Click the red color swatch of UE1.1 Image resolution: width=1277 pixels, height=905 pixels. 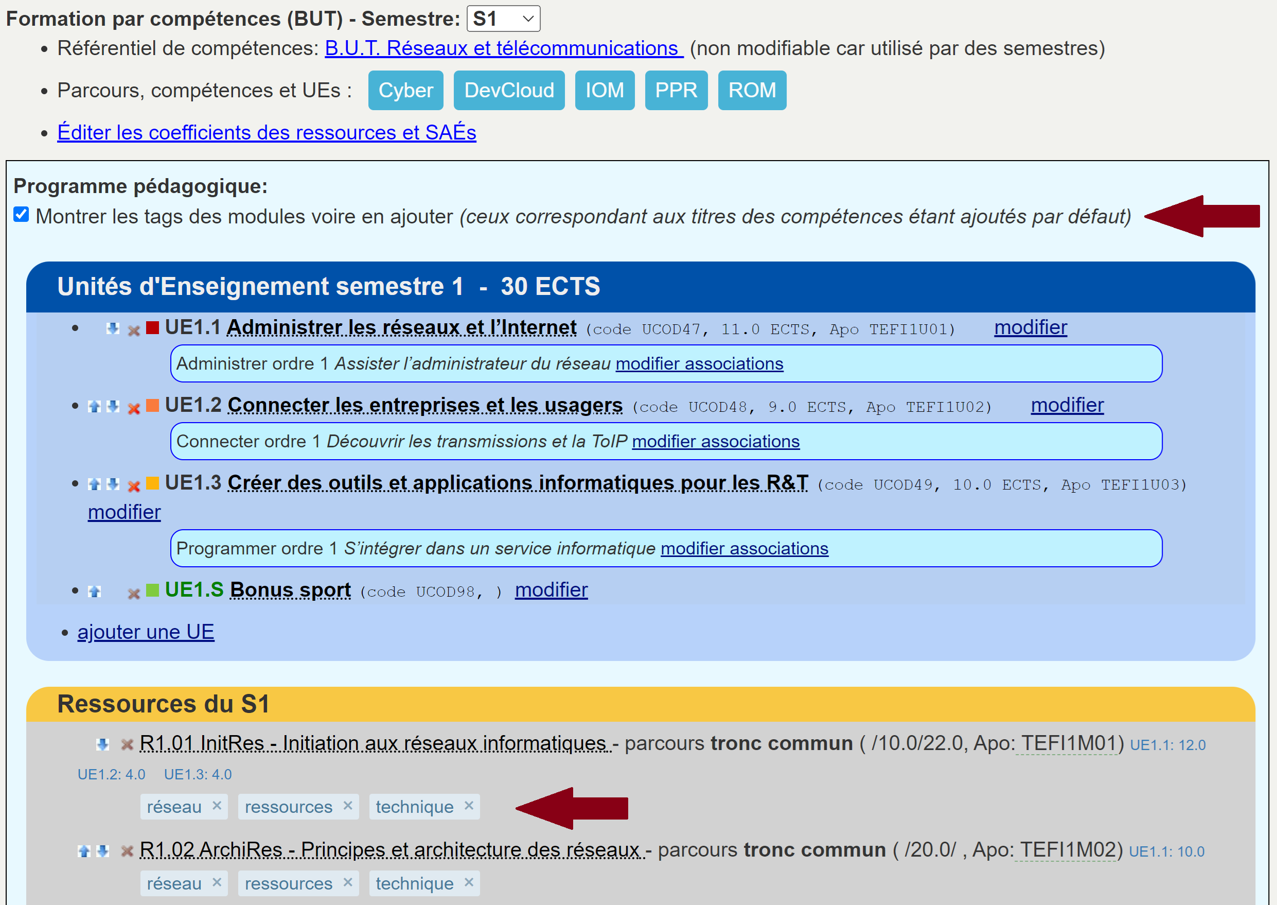tap(152, 328)
